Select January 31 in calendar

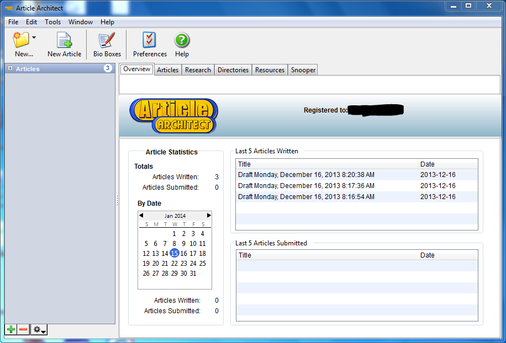point(193,274)
